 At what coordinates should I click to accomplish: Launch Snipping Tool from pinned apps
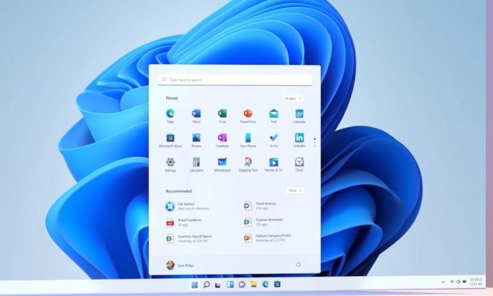(248, 165)
